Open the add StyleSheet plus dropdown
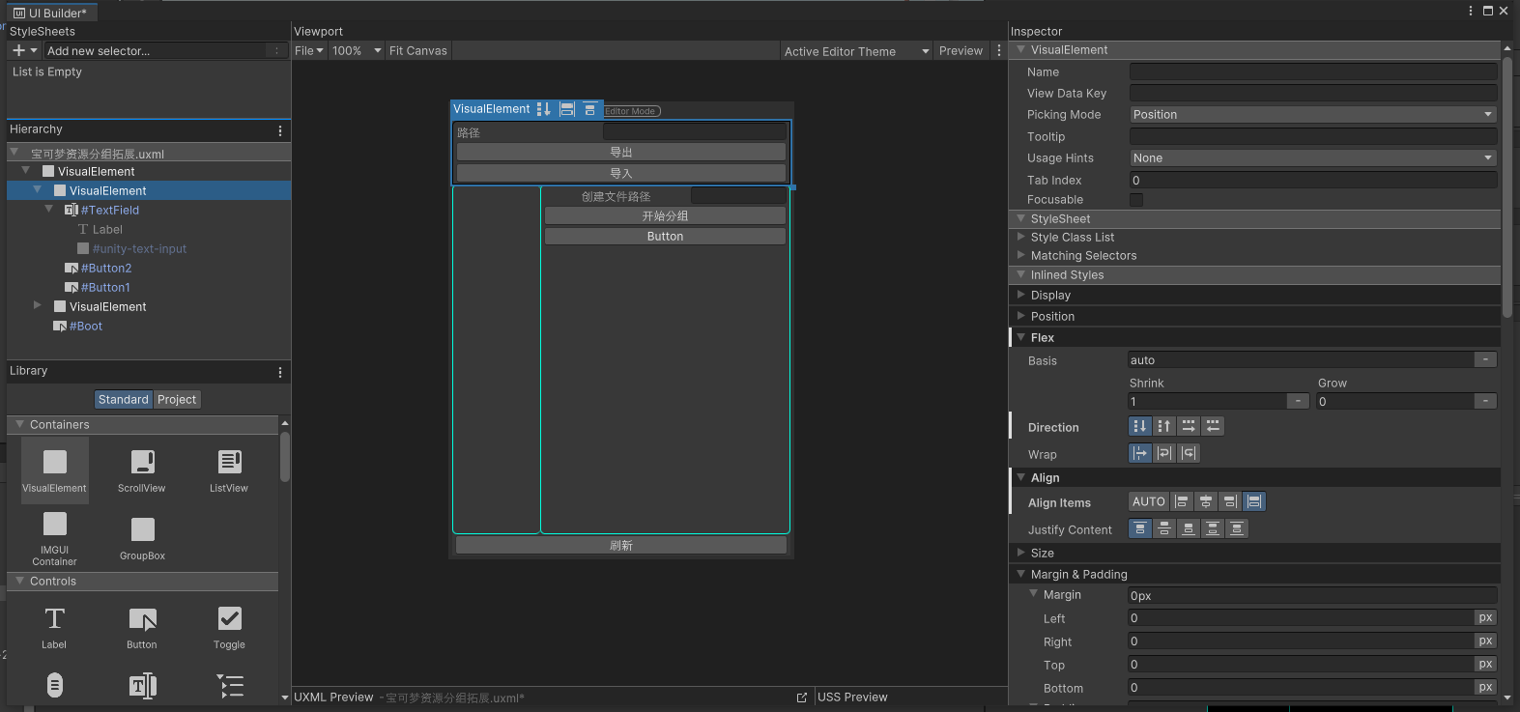Image resolution: width=1520 pixels, height=712 pixels. pos(24,50)
